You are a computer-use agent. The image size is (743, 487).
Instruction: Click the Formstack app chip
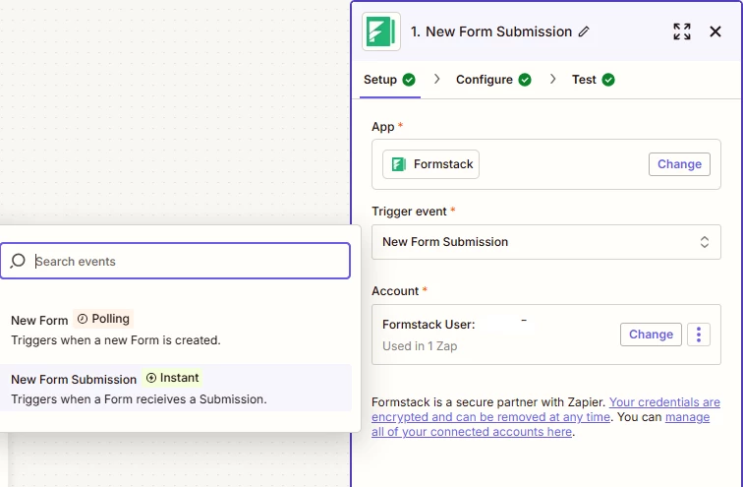coord(430,164)
